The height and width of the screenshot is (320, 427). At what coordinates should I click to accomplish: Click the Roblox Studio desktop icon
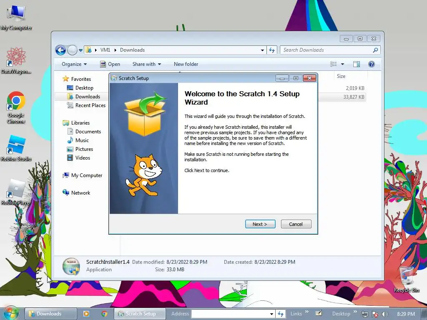(16, 148)
